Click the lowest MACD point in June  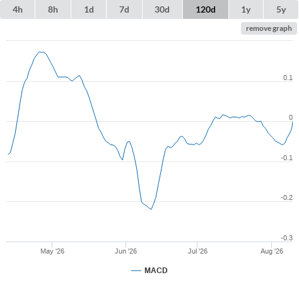[x=151, y=209]
